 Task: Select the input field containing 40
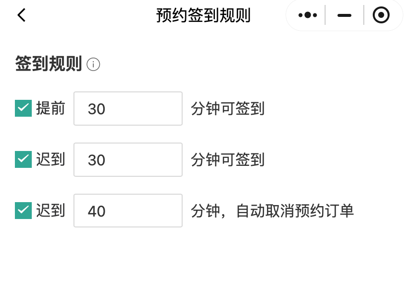(128, 211)
